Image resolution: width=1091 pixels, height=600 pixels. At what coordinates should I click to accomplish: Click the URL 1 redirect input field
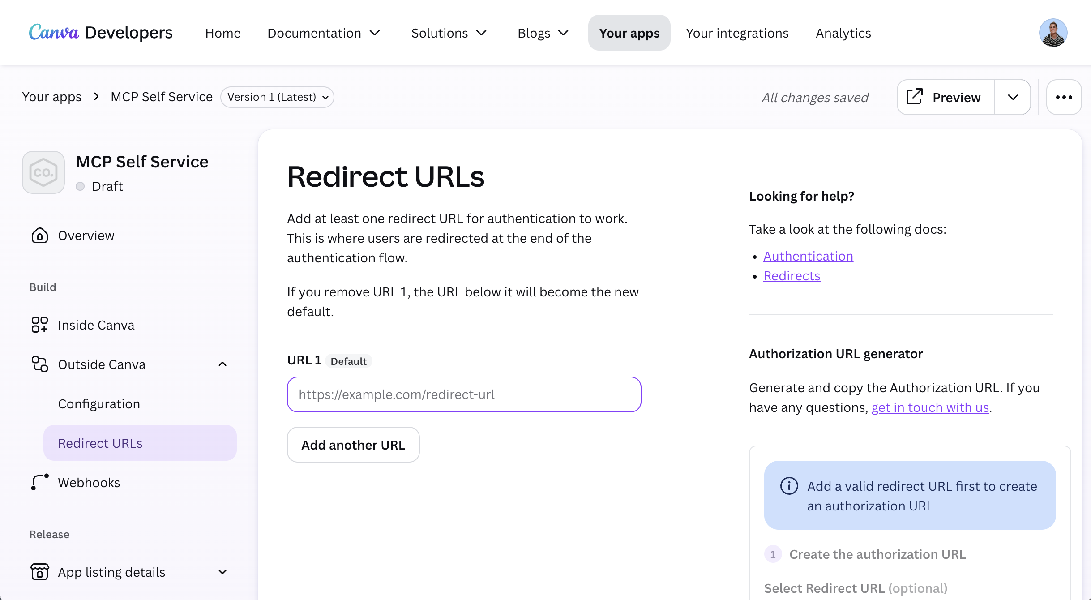click(464, 394)
